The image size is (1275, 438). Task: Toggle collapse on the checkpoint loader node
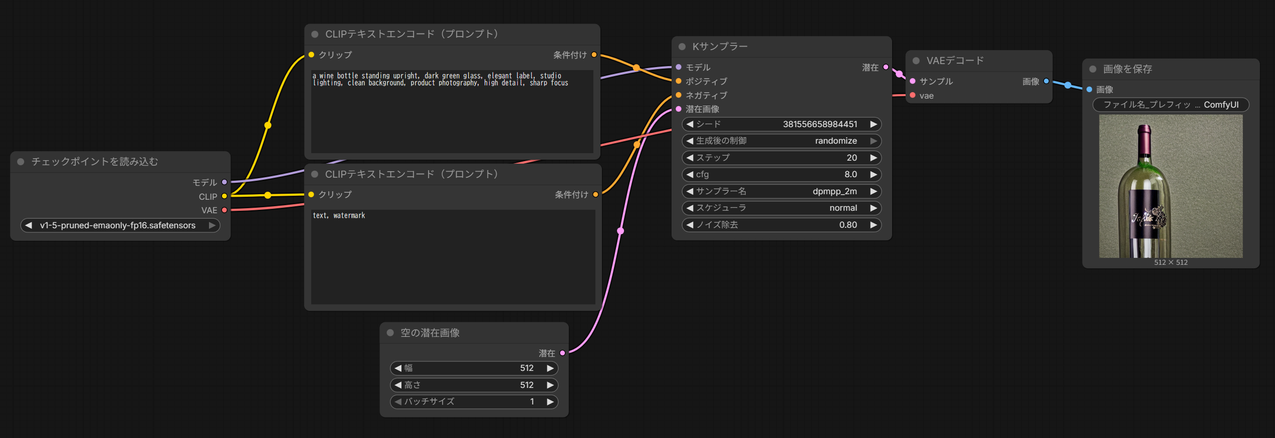pos(21,162)
